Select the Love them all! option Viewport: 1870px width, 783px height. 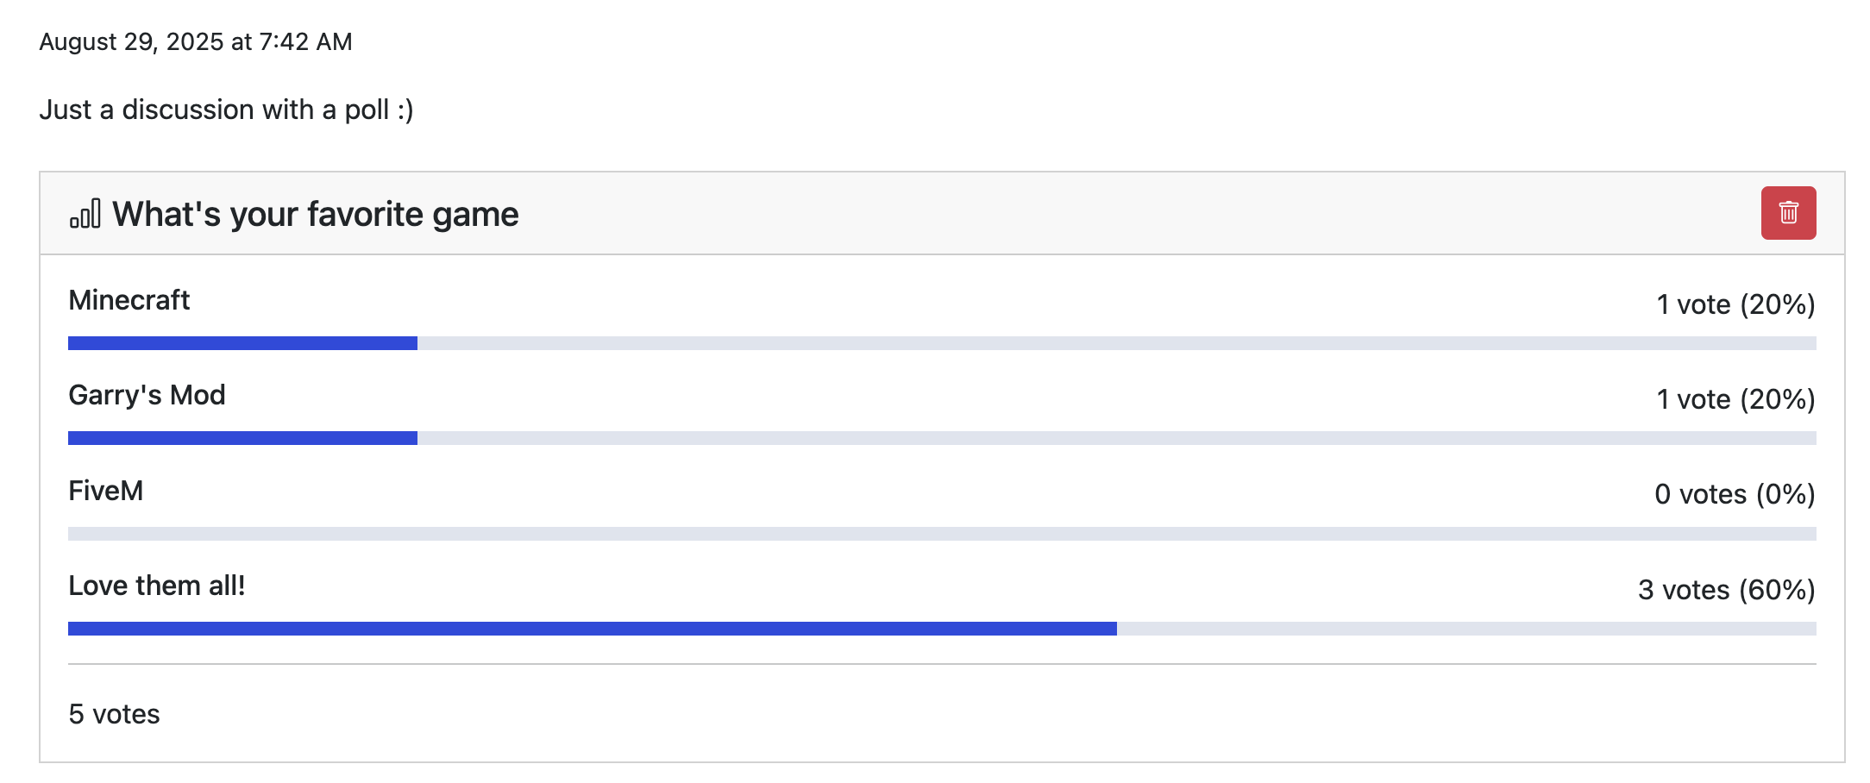(157, 586)
